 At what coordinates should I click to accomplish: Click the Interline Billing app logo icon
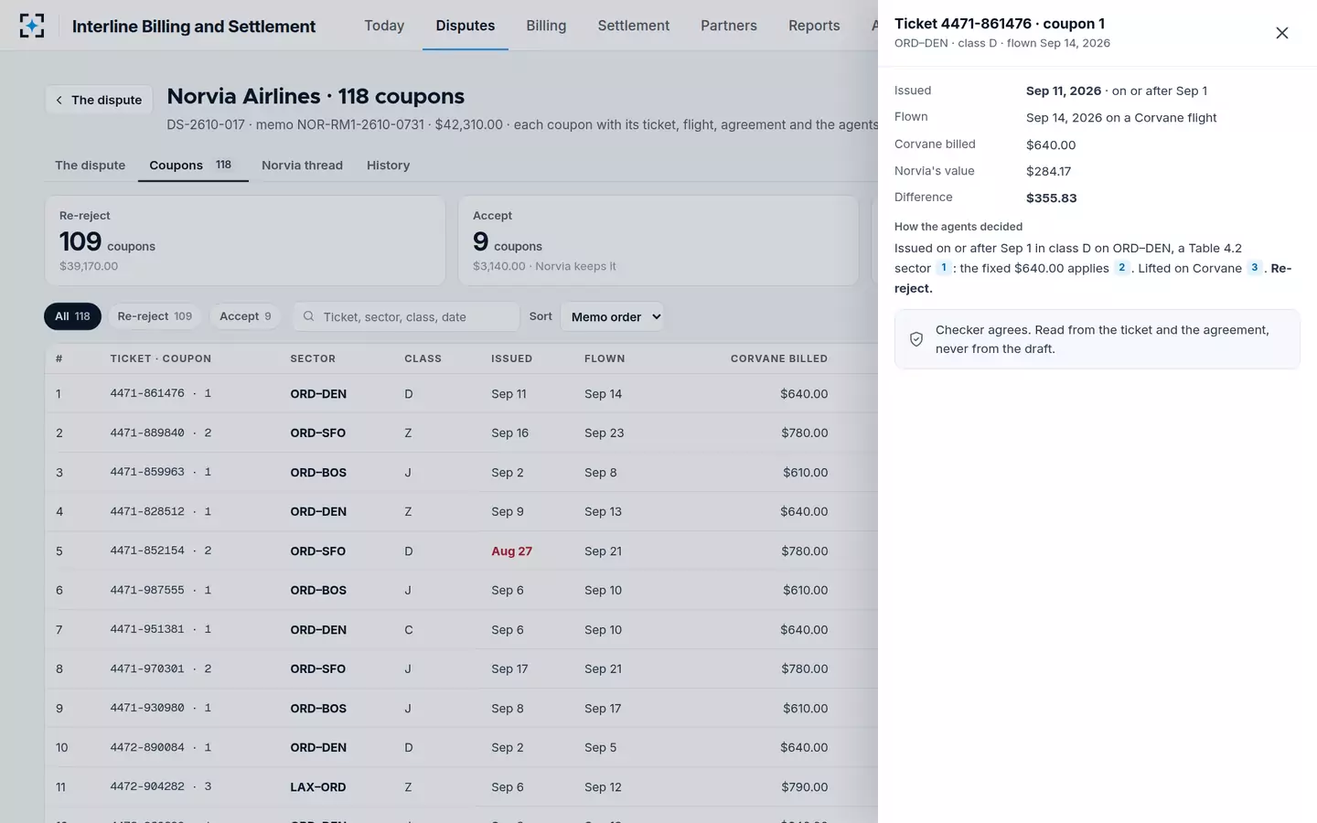[x=32, y=26]
